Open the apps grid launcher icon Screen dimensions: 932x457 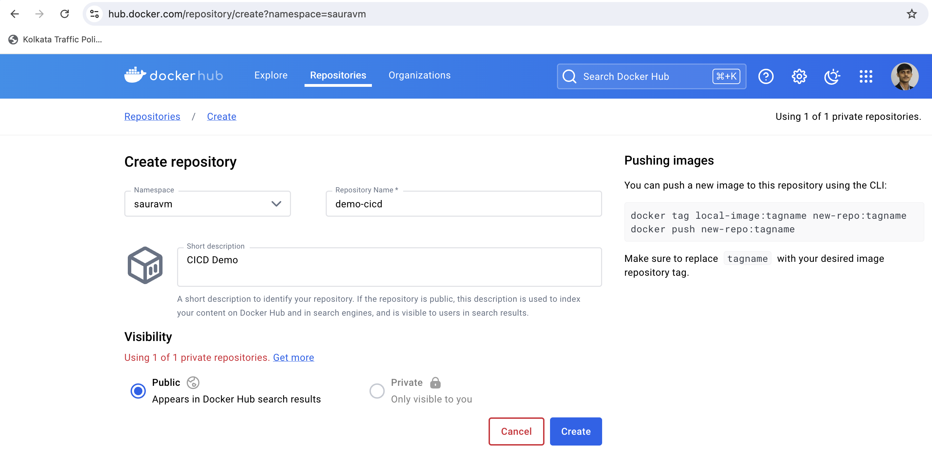[865, 76]
